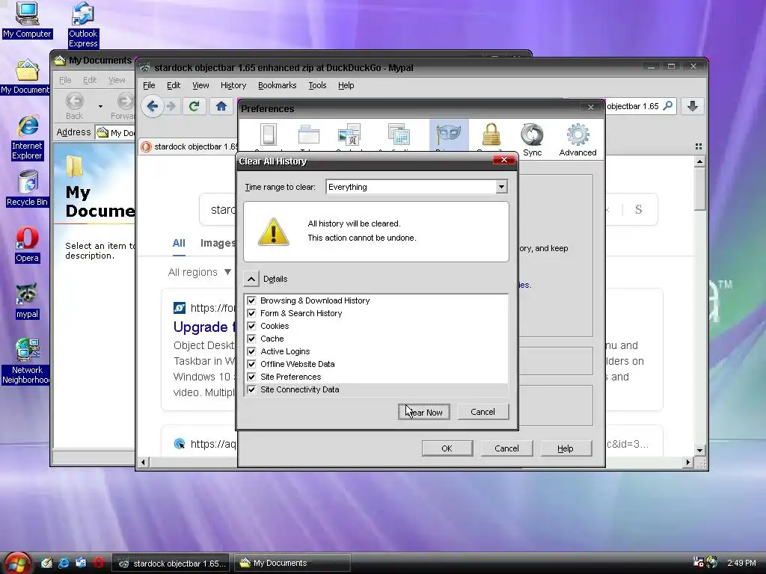Select Sync preferences icon
The height and width of the screenshot is (574, 766).
[532, 140]
